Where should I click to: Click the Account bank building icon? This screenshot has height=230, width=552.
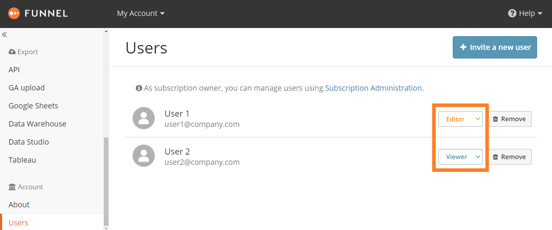(x=12, y=187)
